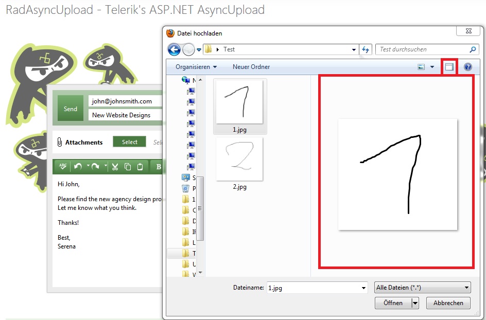Image resolution: width=486 pixels, height=320 pixels.
Task: Click the 'Hi John,' line in the message
Action: [x=68, y=184]
